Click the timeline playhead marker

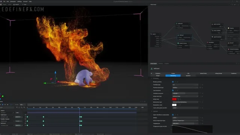point(79,108)
